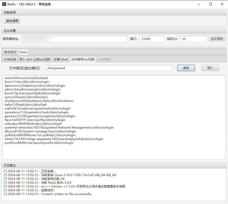Click the 读取 button
The image size is (228, 204).
[186, 68]
